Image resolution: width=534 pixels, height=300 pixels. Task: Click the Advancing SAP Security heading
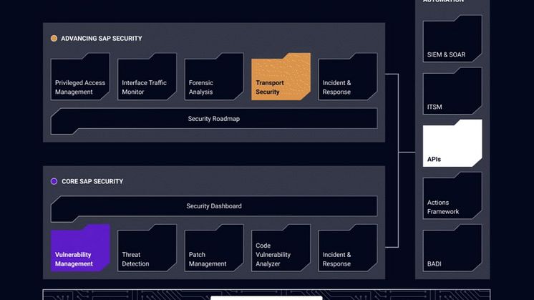tap(102, 39)
